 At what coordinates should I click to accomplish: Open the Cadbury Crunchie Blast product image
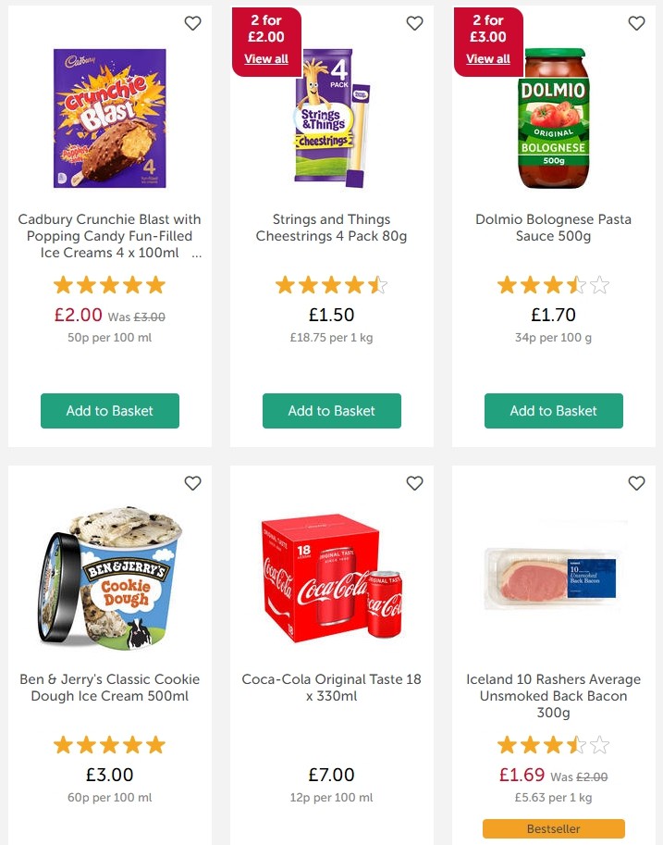coord(110,118)
